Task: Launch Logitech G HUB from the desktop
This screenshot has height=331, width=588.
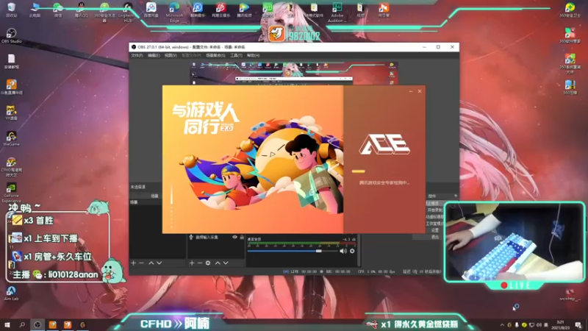Action: click(127, 12)
